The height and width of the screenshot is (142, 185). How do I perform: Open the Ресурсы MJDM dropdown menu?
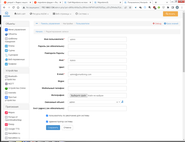click(x=39, y=14)
